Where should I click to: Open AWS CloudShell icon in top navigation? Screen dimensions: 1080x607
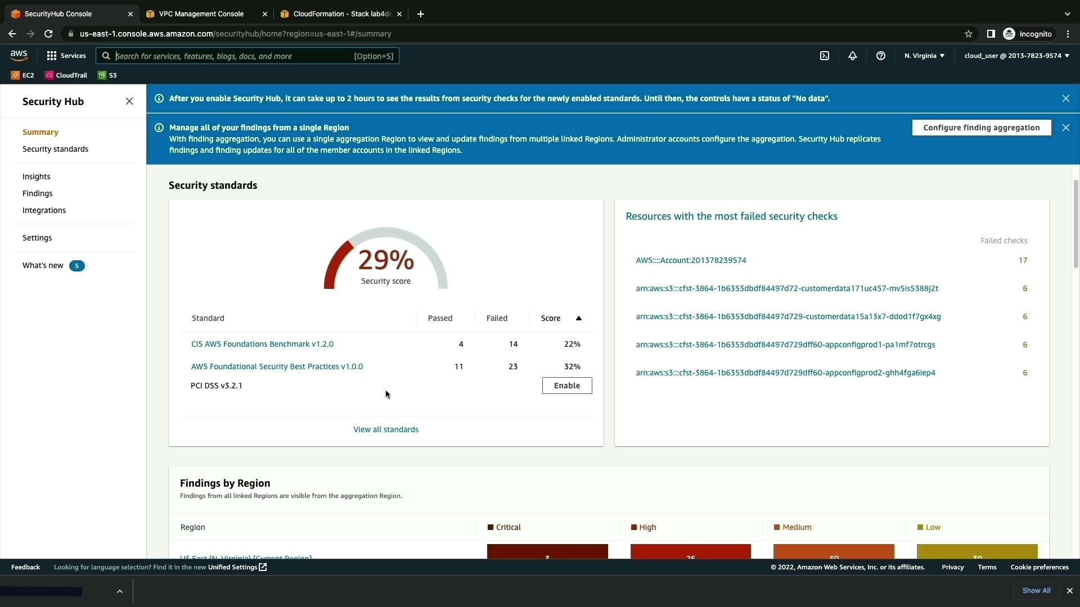coord(825,56)
